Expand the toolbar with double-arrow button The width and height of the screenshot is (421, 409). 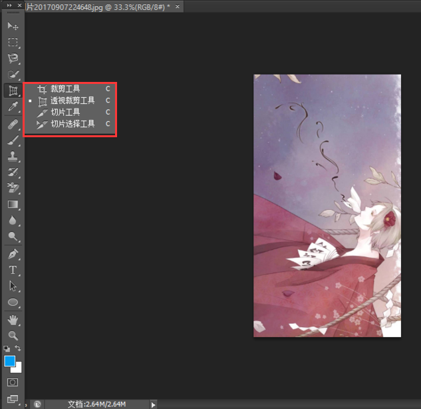pos(9,5)
